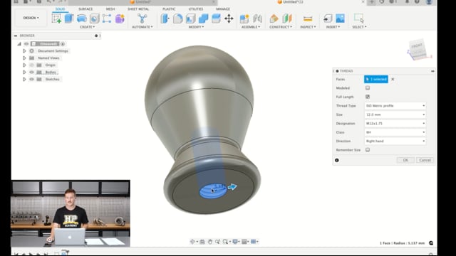Click the Hole tool icon
Viewport: 456px width, 256px height.
tap(94, 18)
